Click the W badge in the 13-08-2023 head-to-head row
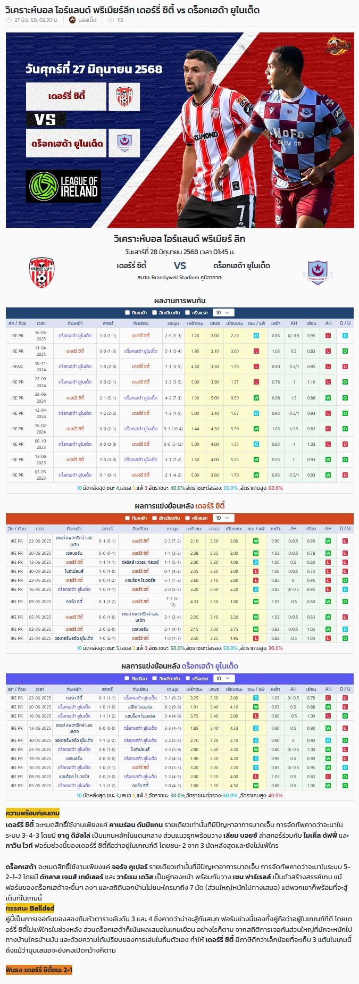359x984 pixels. coord(256,460)
